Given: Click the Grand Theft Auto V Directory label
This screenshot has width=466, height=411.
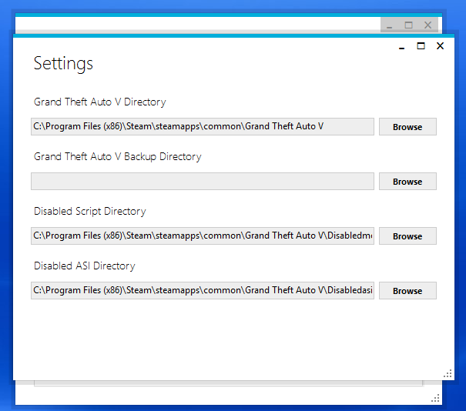Looking at the screenshot, I should 100,102.
